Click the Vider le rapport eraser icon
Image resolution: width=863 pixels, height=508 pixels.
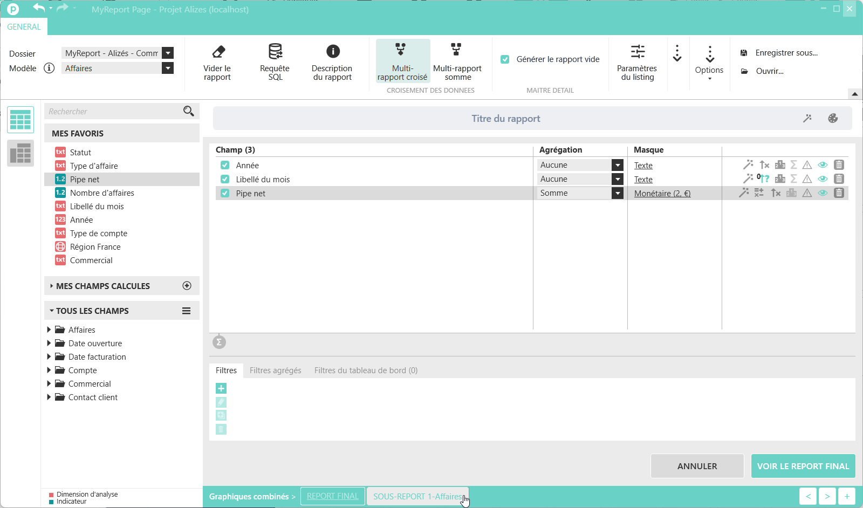[x=218, y=52]
